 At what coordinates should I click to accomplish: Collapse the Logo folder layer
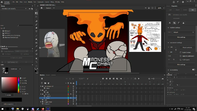click(x=41, y=90)
